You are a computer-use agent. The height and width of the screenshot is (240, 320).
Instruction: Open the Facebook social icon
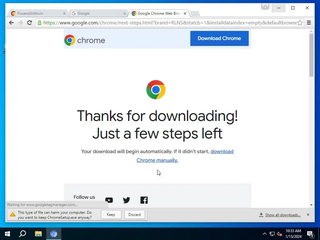144,200
